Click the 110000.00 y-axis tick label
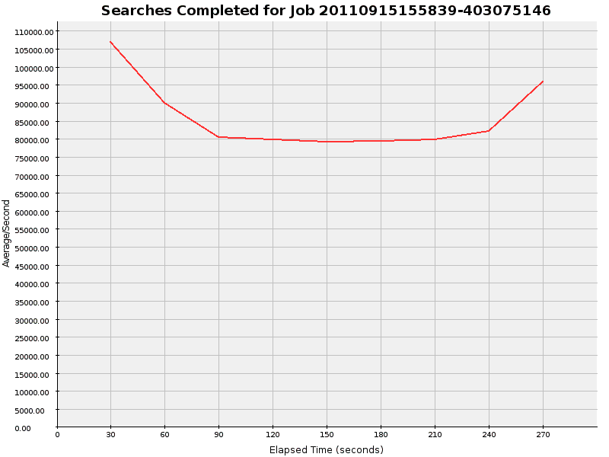The width and height of the screenshot is (609, 457). point(34,32)
